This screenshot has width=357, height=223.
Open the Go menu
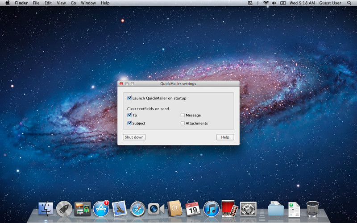[x=73, y=3]
